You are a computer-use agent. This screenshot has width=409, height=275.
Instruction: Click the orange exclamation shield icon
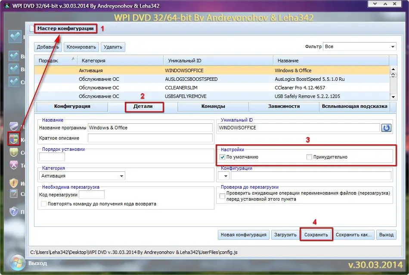(x=14, y=183)
